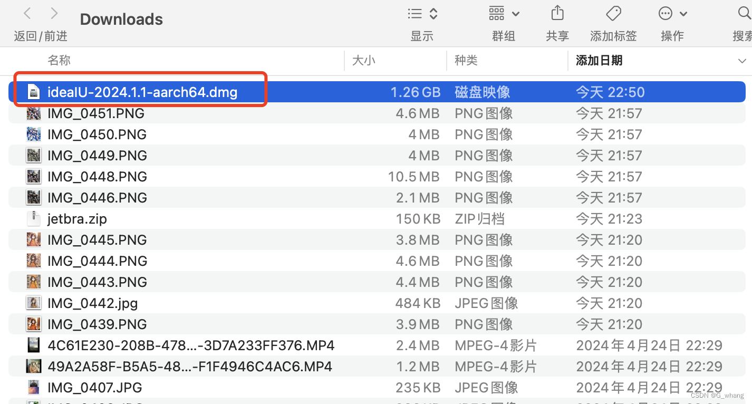Click the 磁盘映像 kind cell
Viewport: 752px width, 404px height.
[x=482, y=92]
